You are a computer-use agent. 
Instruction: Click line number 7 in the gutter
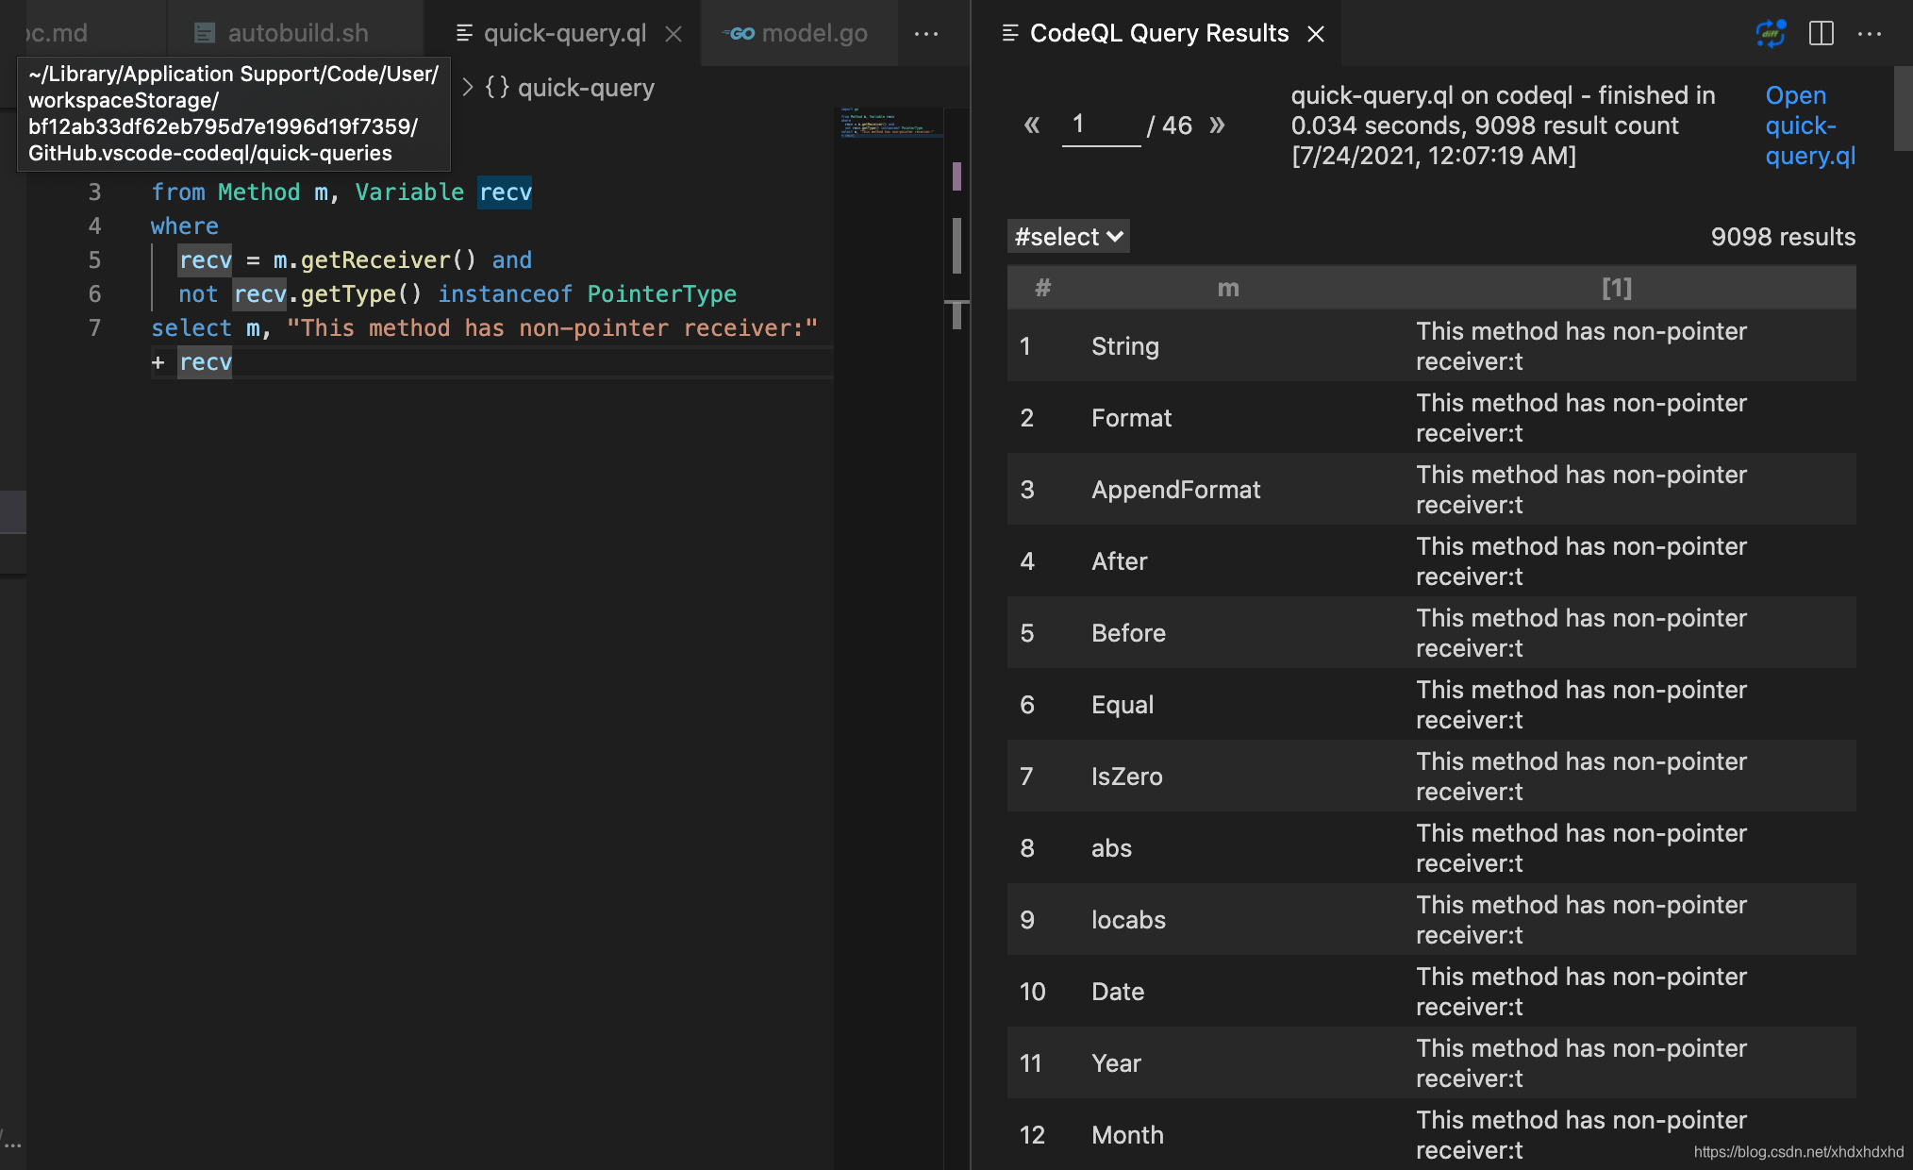pos(94,328)
